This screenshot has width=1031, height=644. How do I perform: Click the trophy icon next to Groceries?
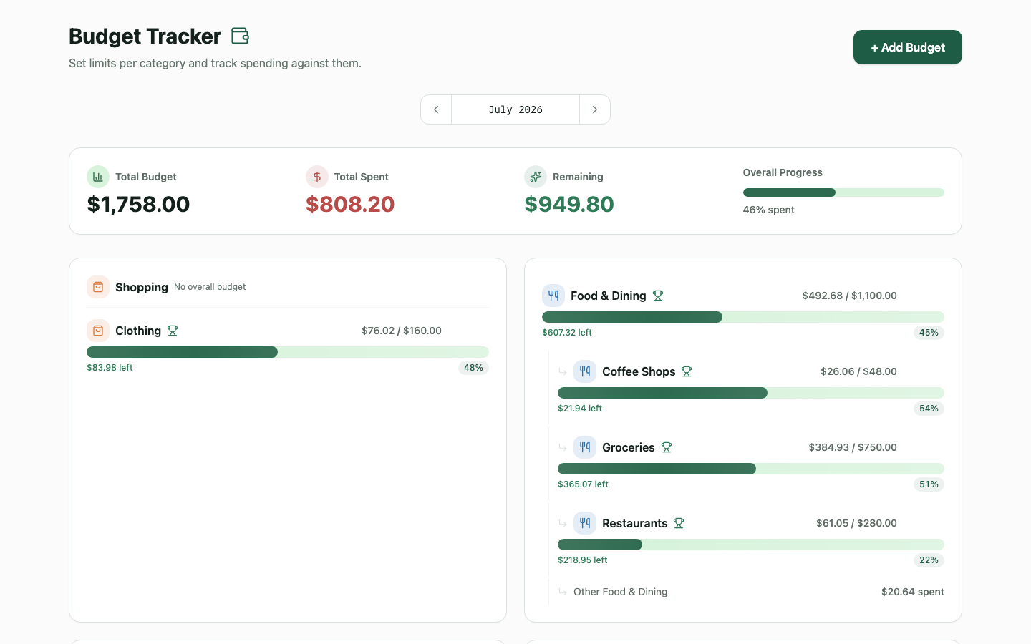pos(667,447)
